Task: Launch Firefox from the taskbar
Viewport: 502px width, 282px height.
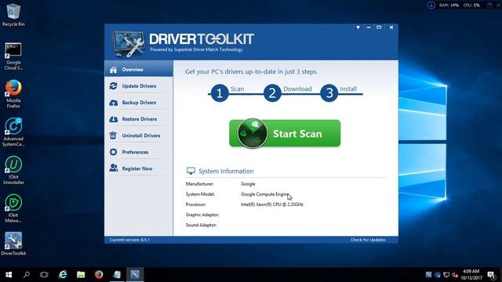Action: [99, 275]
